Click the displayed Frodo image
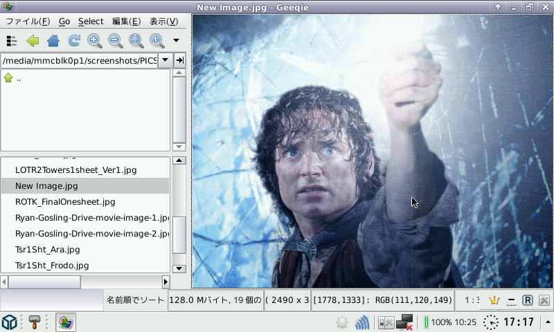Image resolution: width=554 pixels, height=332 pixels. 373,151
